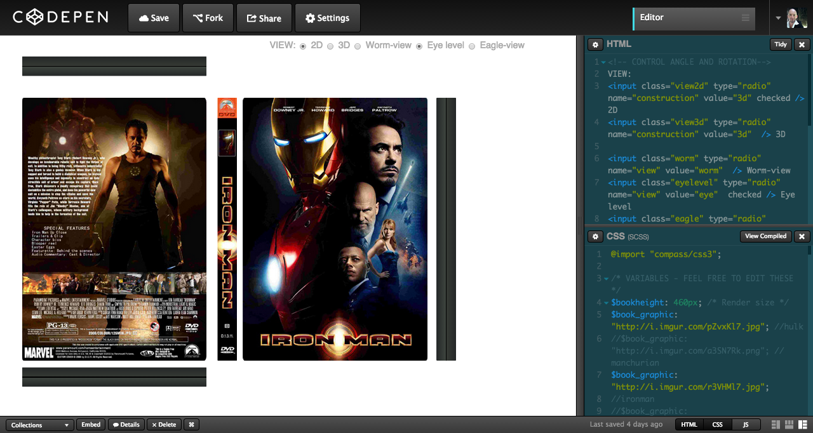Click the 'Last saved 4 days ago' text
This screenshot has height=433, width=813.
tap(626, 425)
